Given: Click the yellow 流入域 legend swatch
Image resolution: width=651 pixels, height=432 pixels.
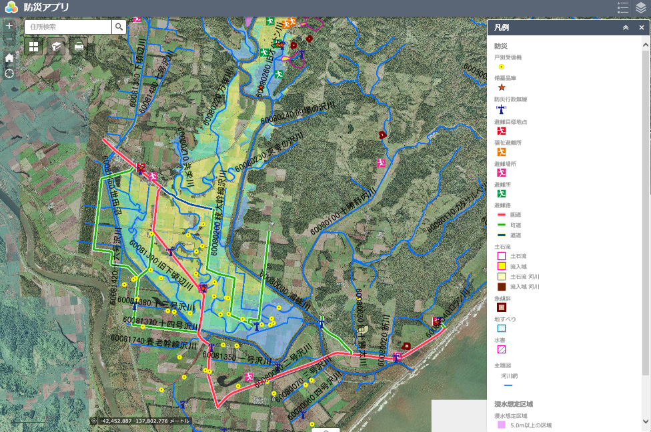Looking at the screenshot, I should (x=502, y=266).
